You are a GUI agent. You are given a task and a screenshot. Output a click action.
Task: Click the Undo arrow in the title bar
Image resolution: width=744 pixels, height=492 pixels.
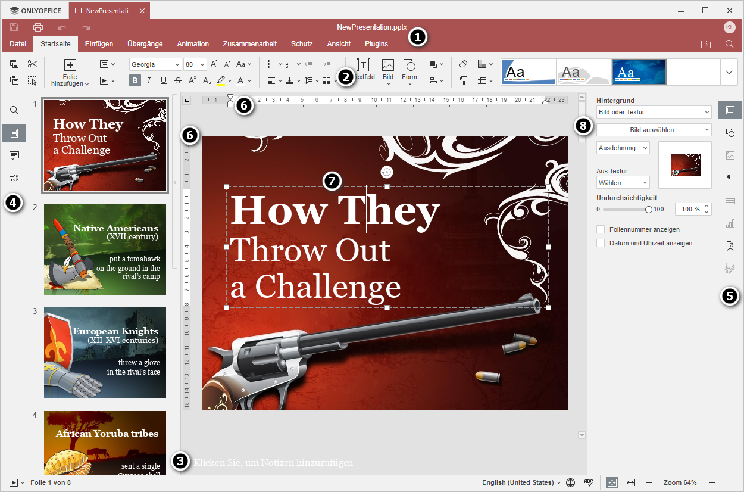pyautogui.click(x=62, y=27)
